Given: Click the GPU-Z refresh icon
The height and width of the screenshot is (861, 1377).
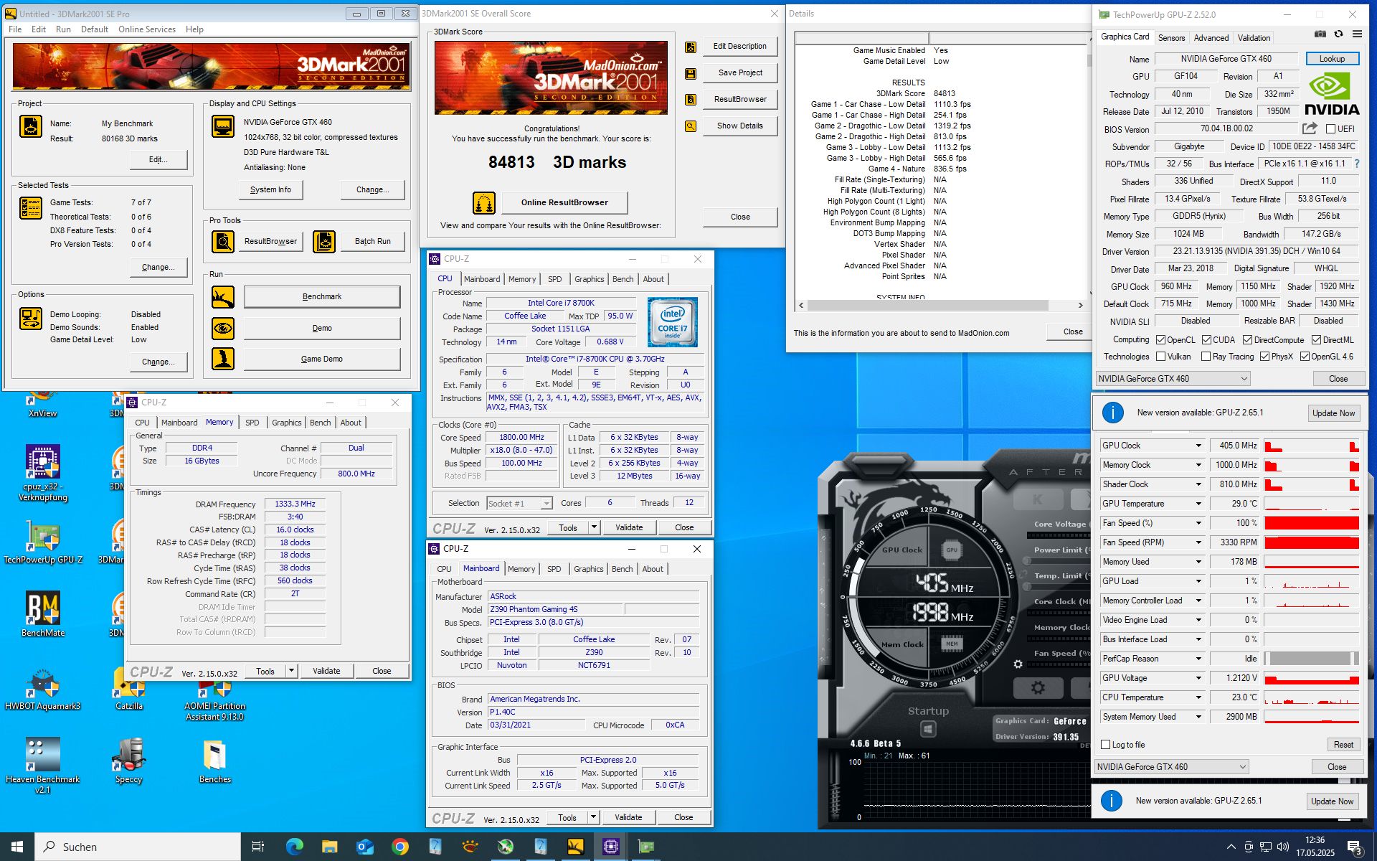Looking at the screenshot, I should pyautogui.click(x=1338, y=34).
